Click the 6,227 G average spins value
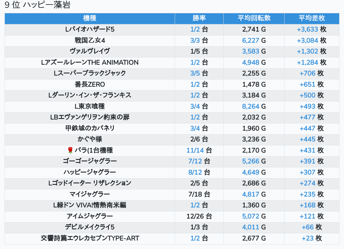Viewport: 344px width, 249px height. (254, 40)
